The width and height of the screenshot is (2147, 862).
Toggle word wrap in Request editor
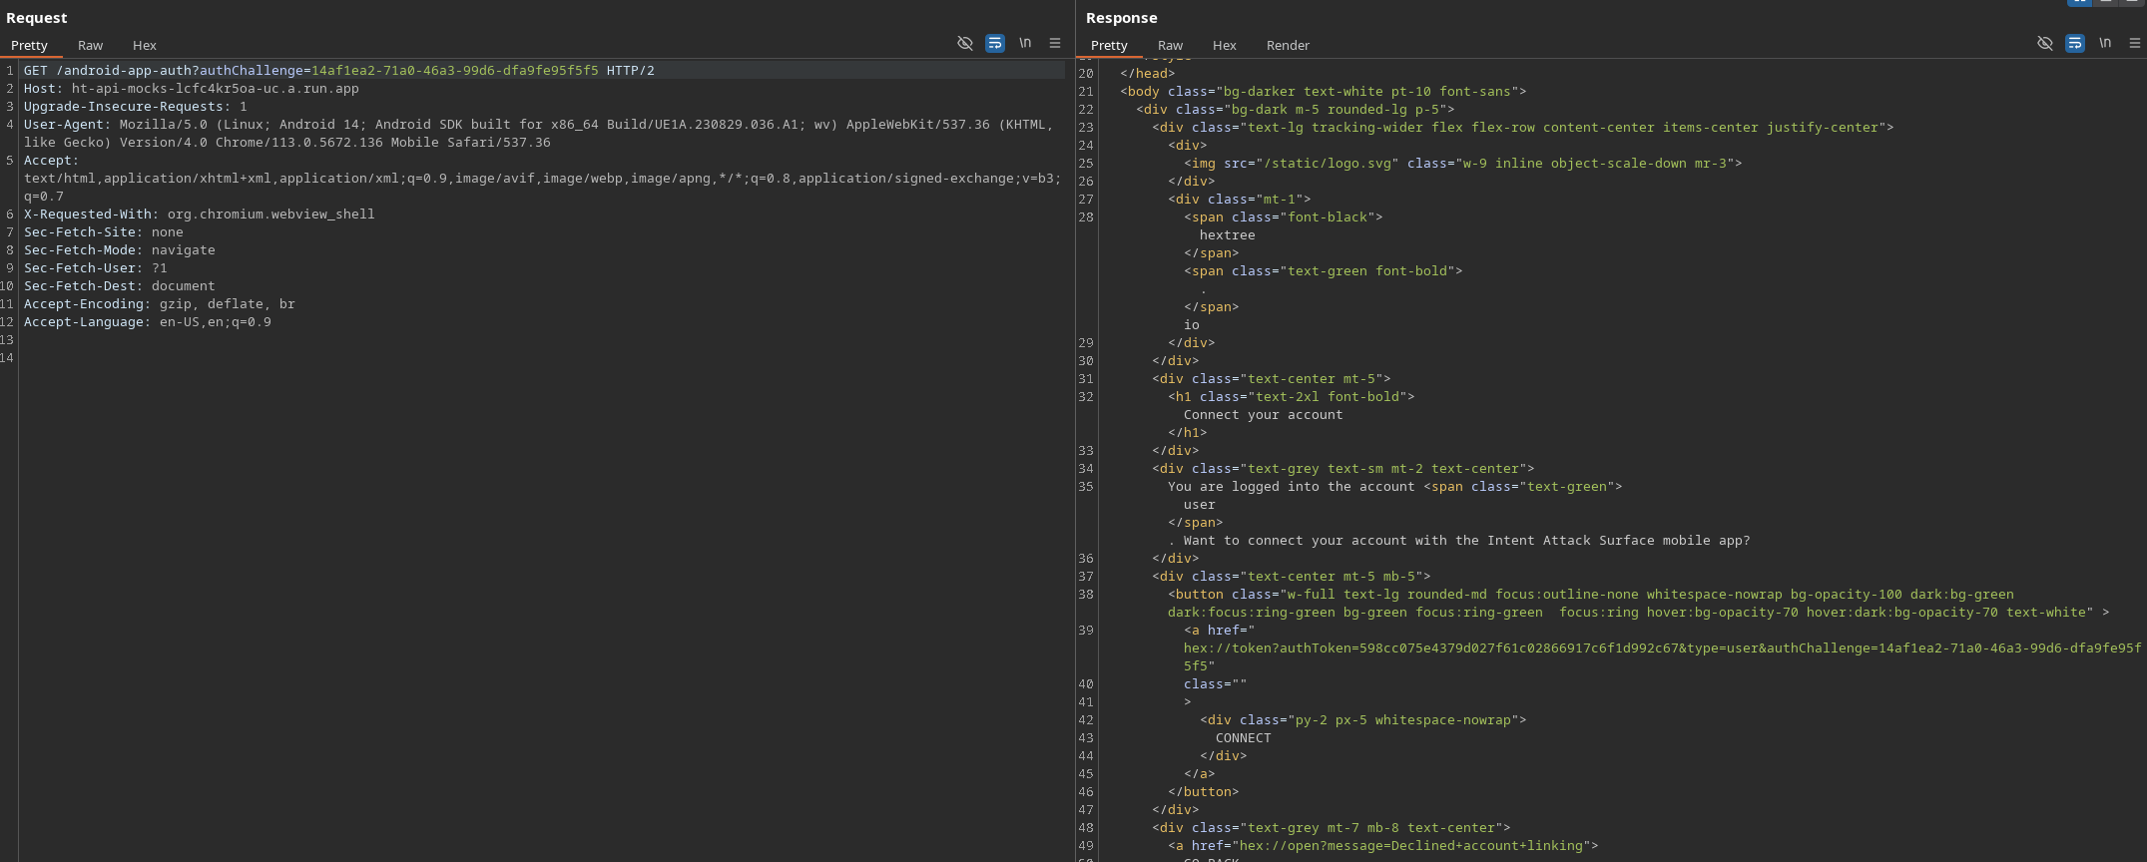[x=994, y=43]
